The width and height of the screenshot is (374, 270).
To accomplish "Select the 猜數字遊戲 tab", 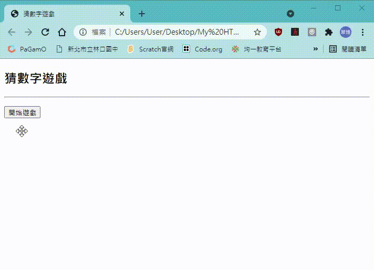I will (x=67, y=14).
